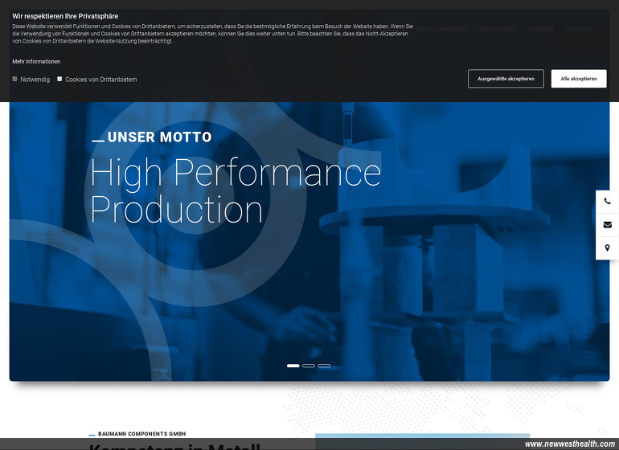619x450 pixels.
Task: Go to the second slide indicator
Action: [x=309, y=366]
